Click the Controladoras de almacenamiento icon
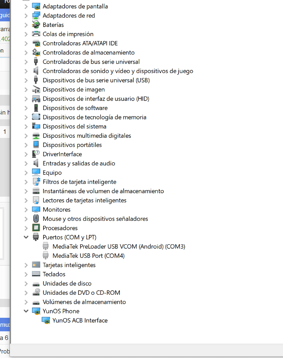 pos(36,53)
